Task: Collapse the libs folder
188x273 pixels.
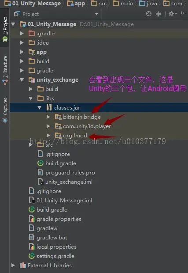Action: tap(31, 99)
